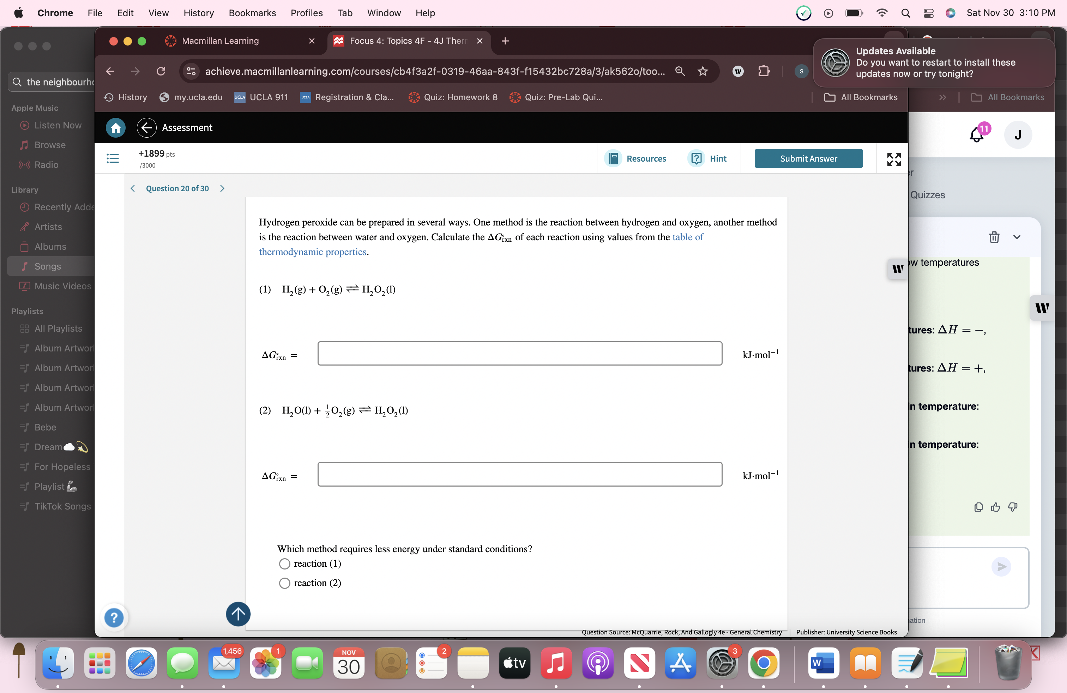This screenshot has height=693, width=1067.
Task: Open the table of thermodynamic properties link
Action: click(x=687, y=237)
